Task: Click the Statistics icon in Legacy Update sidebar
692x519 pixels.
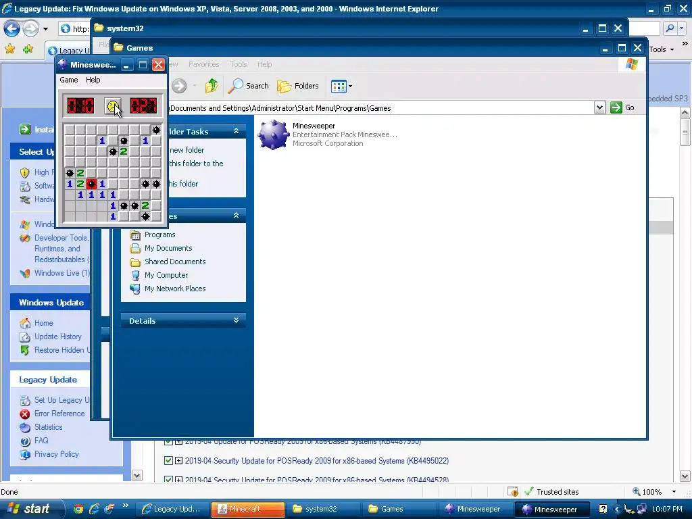Action: click(25, 427)
